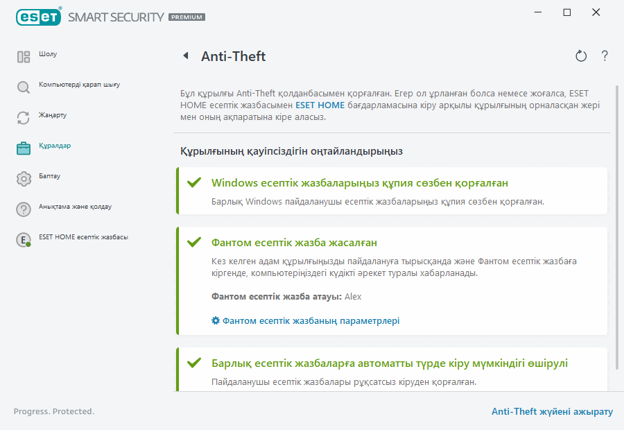Click the Жаңарту update arrows icon
The height and width of the screenshot is (430, 624).
click(23, 118)
